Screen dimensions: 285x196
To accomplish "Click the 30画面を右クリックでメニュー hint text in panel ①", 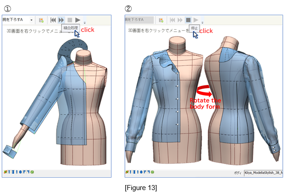I will pos(34,31).
